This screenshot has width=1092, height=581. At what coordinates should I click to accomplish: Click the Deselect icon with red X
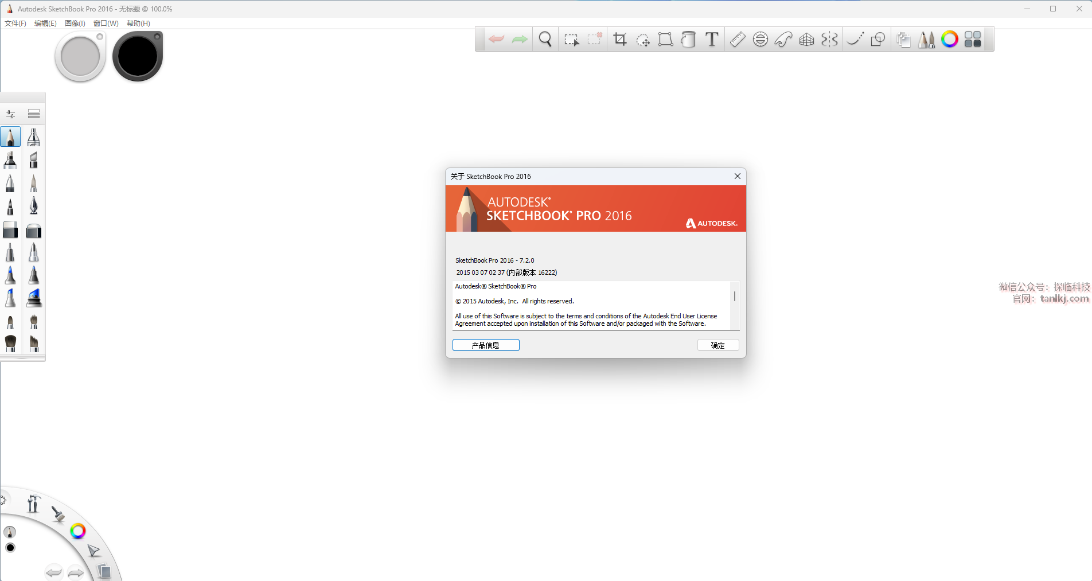595,38
